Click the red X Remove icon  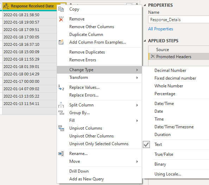coord(61,19)
